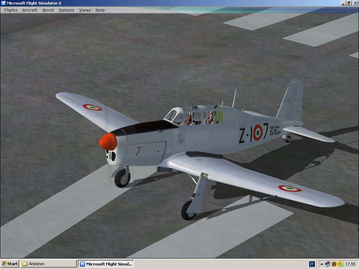Click the IT language bar indicator
Screen dimensions: 359x269
coord(312,264)
